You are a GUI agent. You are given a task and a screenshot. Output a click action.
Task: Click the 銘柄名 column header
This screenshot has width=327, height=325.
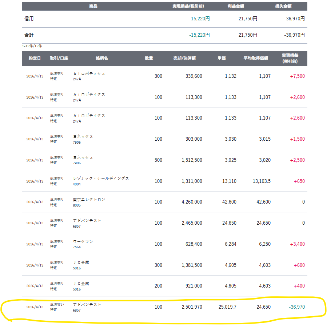[x=102, y=58]
